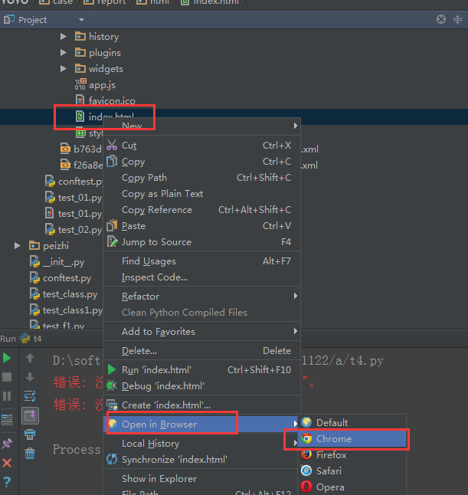Choose Copy from context menu
Screen dimensions: 468x495
pyautogui.click(x=202, y=162)
